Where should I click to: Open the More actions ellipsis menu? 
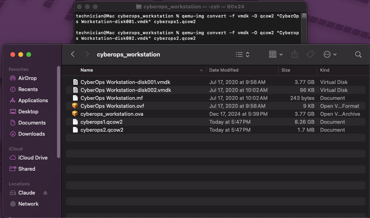330,54
